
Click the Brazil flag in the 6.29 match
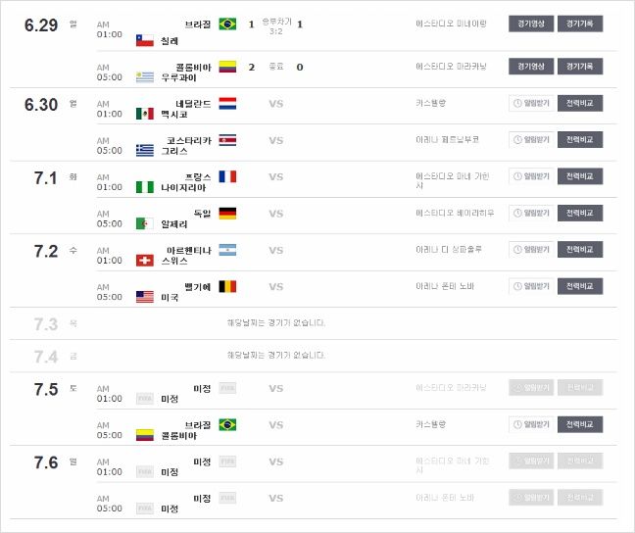tap(227, 24)
